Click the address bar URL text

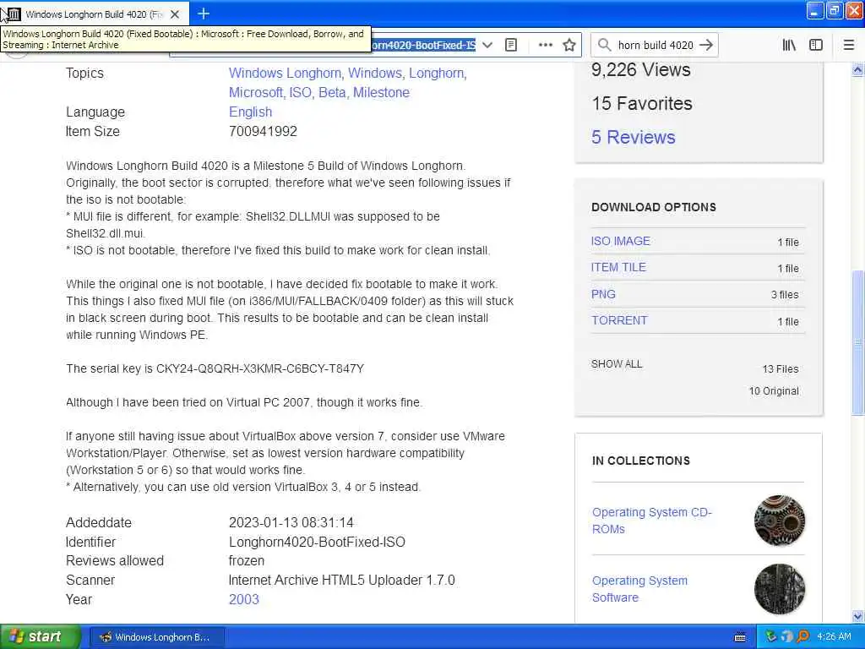click(x=423, y=46)
